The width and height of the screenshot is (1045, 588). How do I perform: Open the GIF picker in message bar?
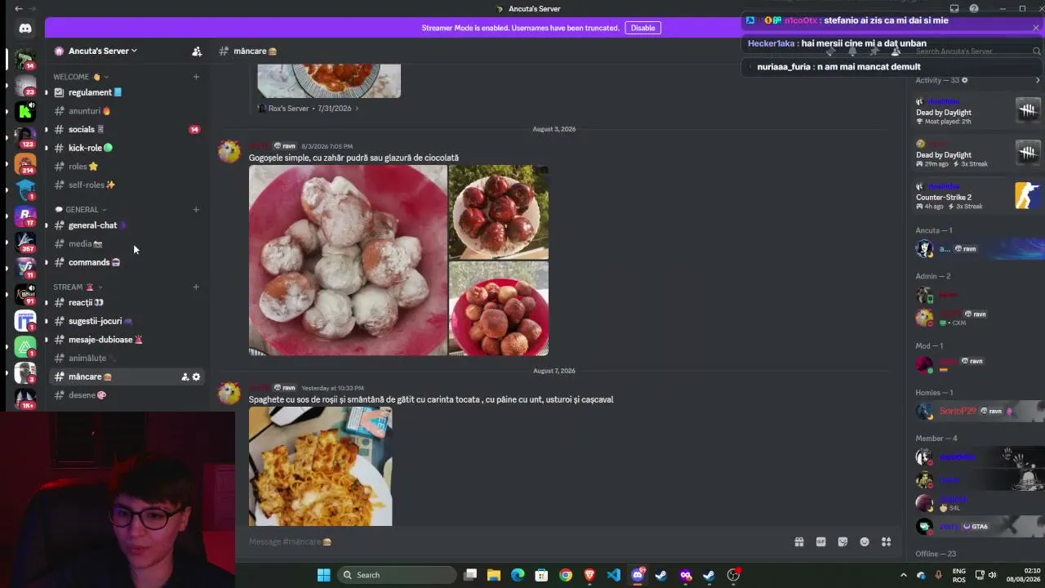820,541
